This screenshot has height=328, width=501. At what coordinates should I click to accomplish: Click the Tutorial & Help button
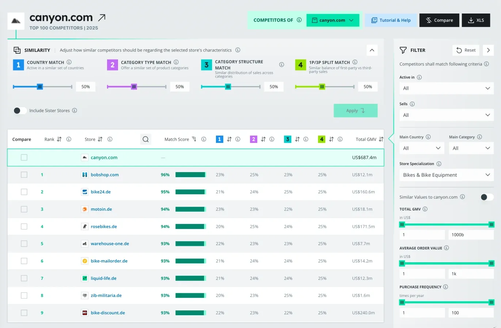(x=391, y=20)
